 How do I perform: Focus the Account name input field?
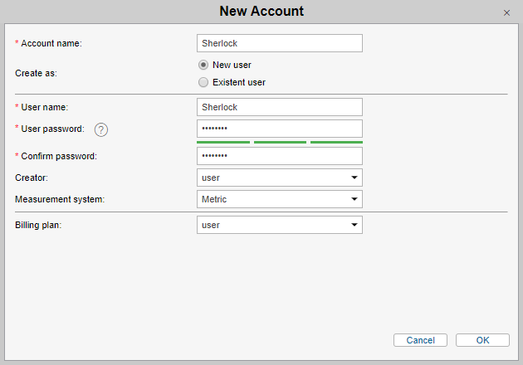[280, 43]
